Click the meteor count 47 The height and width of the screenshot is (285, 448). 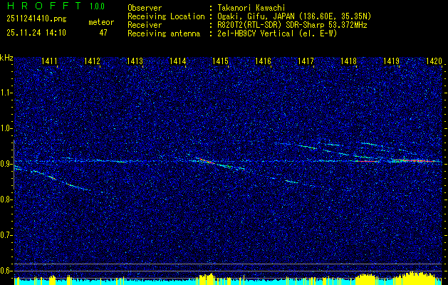(103, 33)
